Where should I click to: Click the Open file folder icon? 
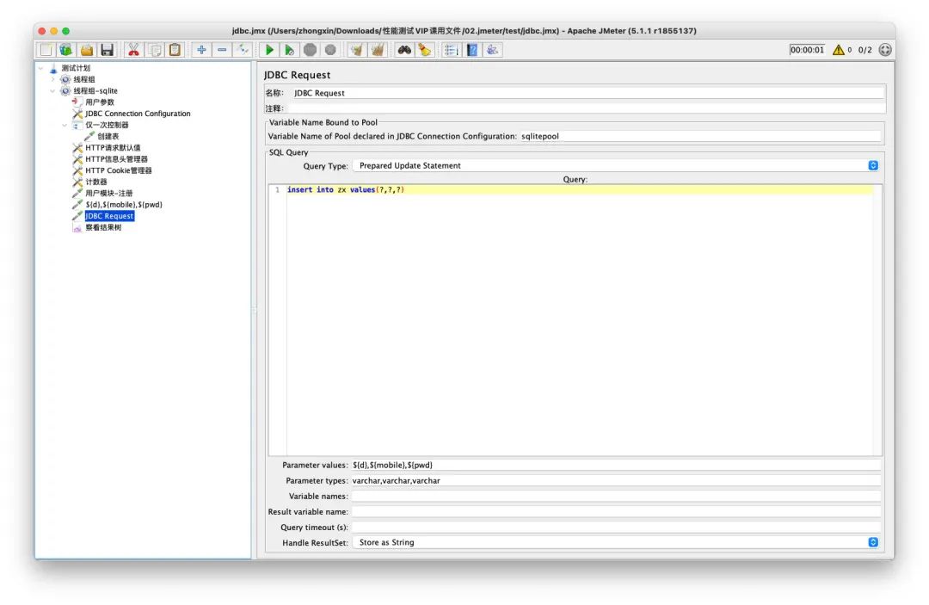[x=87, y=51]
